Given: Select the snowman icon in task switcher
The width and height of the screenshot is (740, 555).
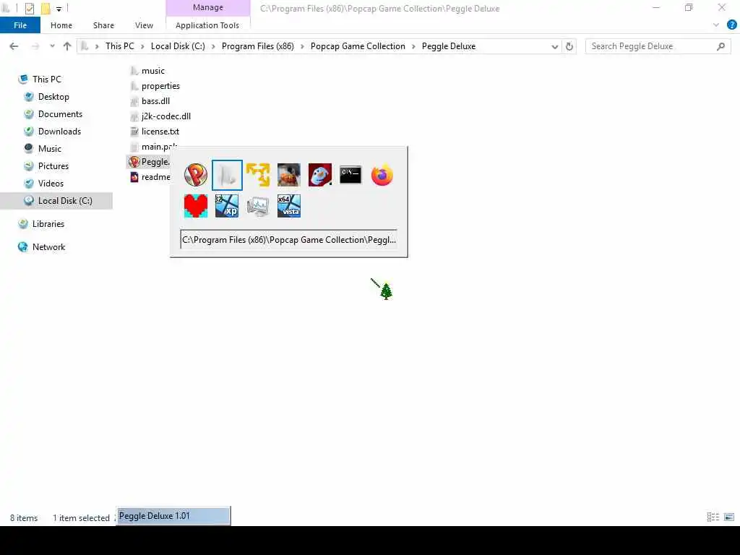Looking at the screenshot, I should pos(320,175).
